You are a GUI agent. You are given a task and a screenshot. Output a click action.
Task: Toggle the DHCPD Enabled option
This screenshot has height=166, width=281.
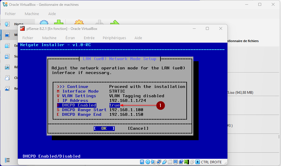(79, 105)
